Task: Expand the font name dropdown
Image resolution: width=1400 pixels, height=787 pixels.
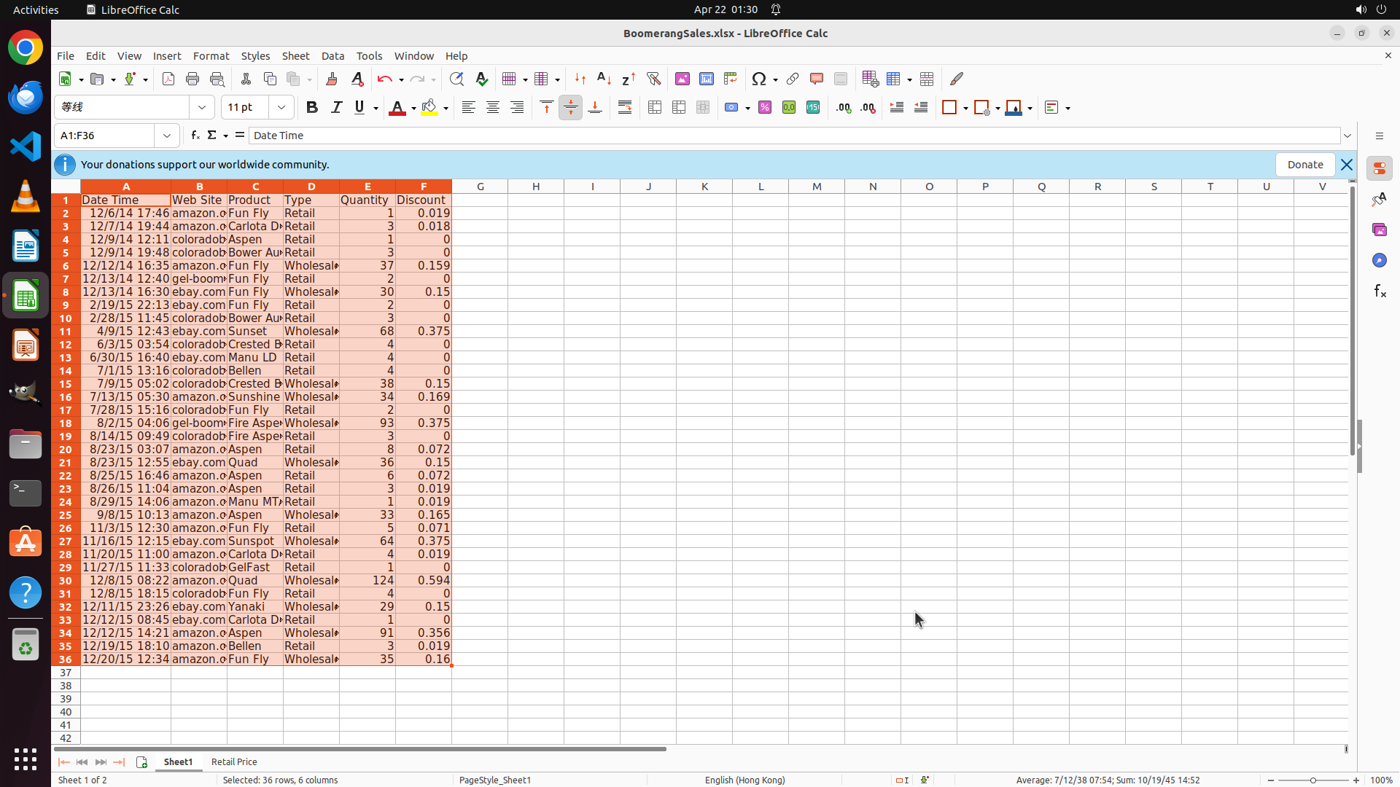Action: click(x=202, y=108)
